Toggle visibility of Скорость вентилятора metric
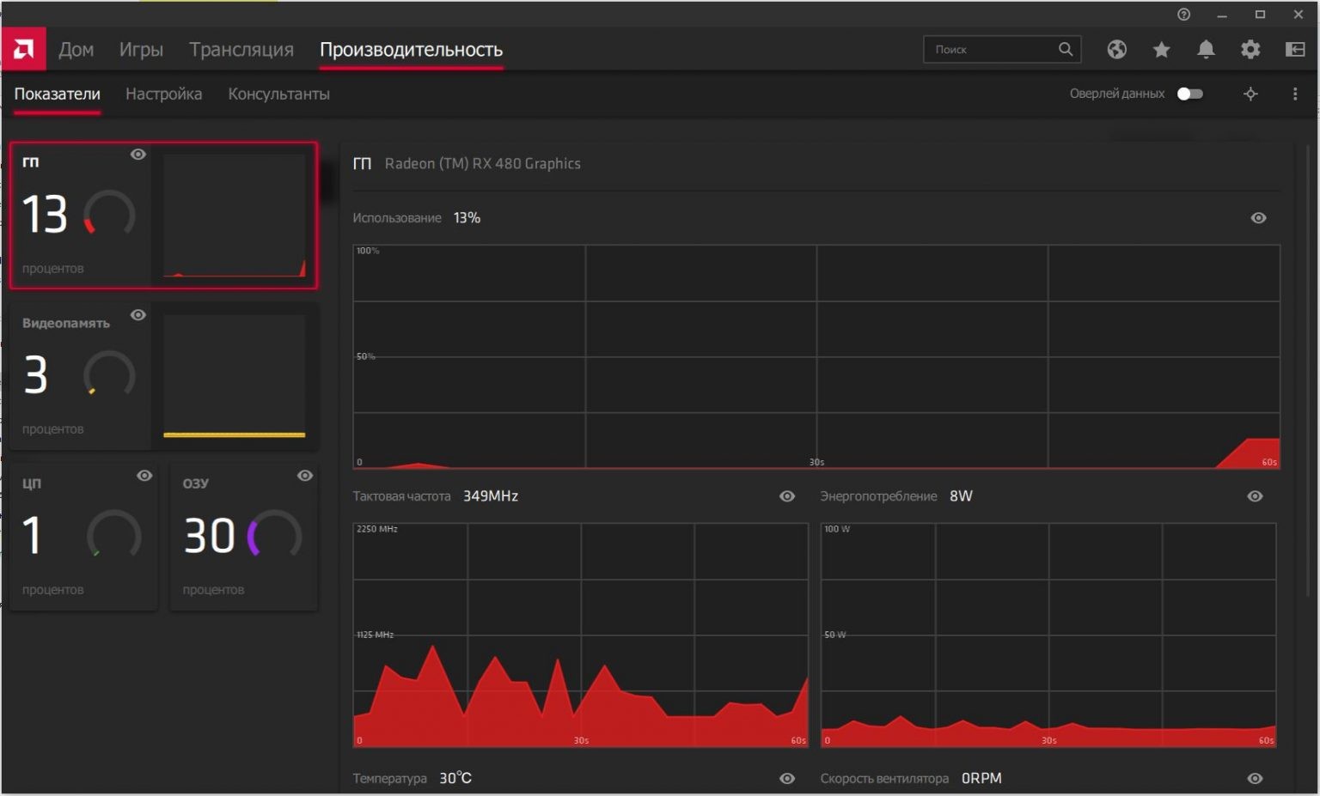This screenshot has height=796, width=1320. [1255, 779]
